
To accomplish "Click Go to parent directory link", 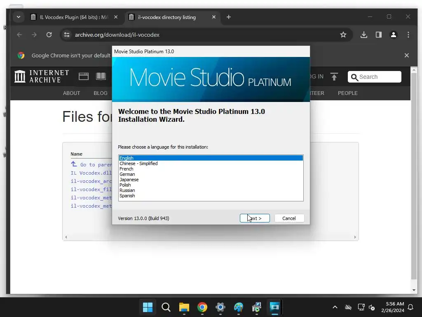I will pos(91,164).
